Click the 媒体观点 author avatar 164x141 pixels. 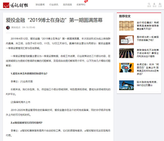(x=8, y=28)
